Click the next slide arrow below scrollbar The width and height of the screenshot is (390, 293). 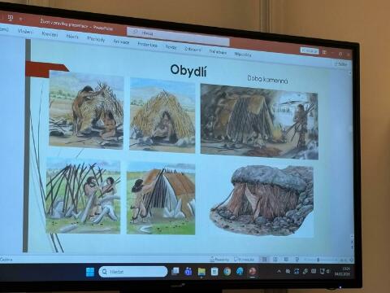(x=352, y=247)
